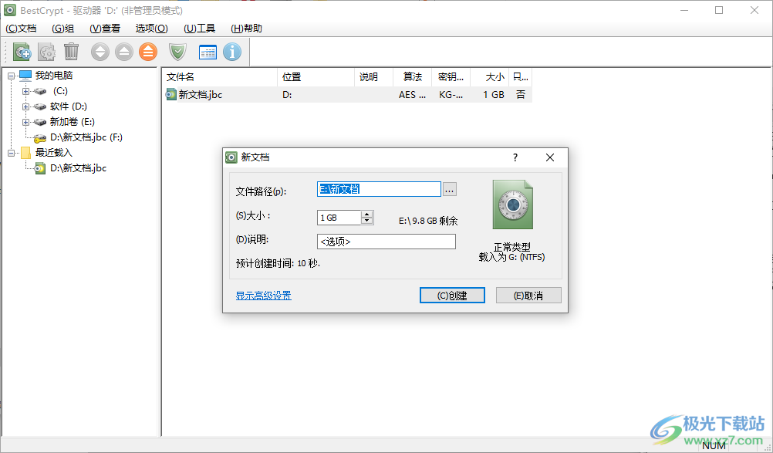Select the green verify shield icon
The height and width of the screenshot is (453, 773).
[177, 52]
